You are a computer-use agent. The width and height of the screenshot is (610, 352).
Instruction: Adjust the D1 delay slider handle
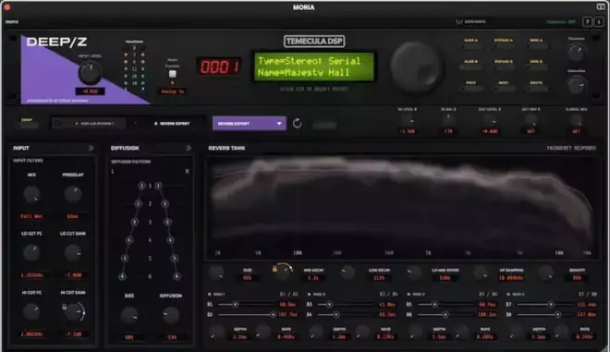point(235,304)
